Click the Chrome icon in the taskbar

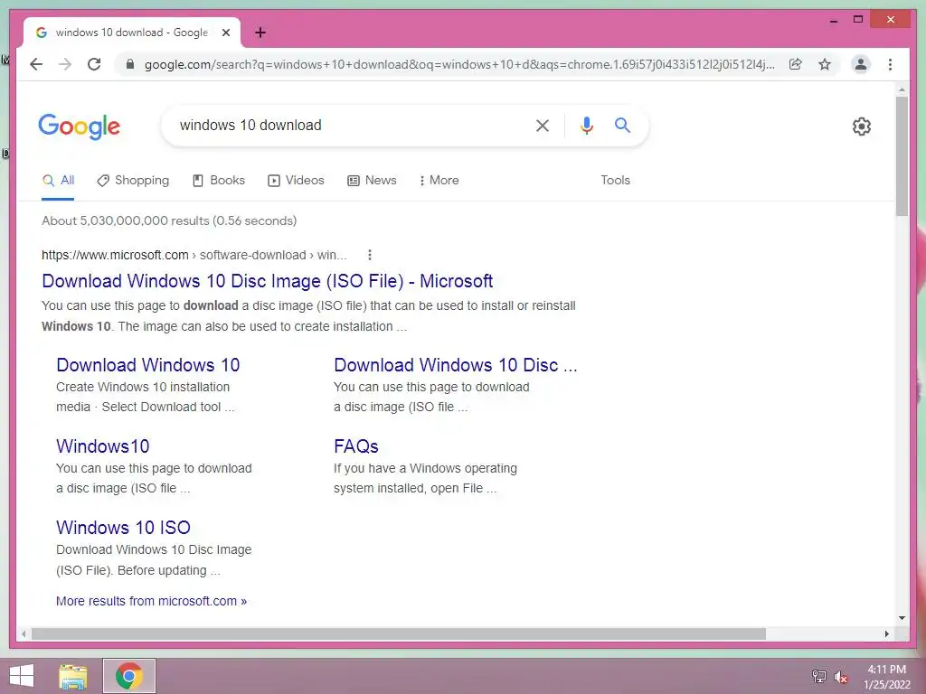129,676
